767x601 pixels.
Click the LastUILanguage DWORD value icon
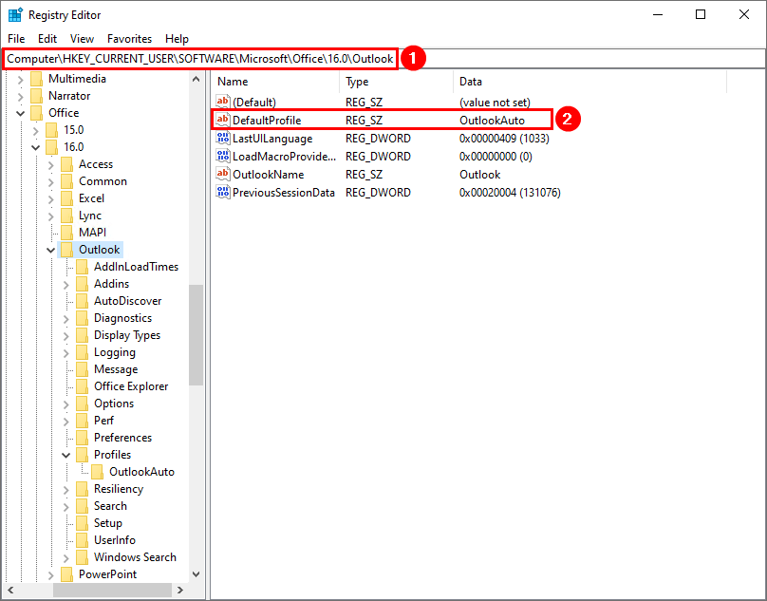coord(223,139)
